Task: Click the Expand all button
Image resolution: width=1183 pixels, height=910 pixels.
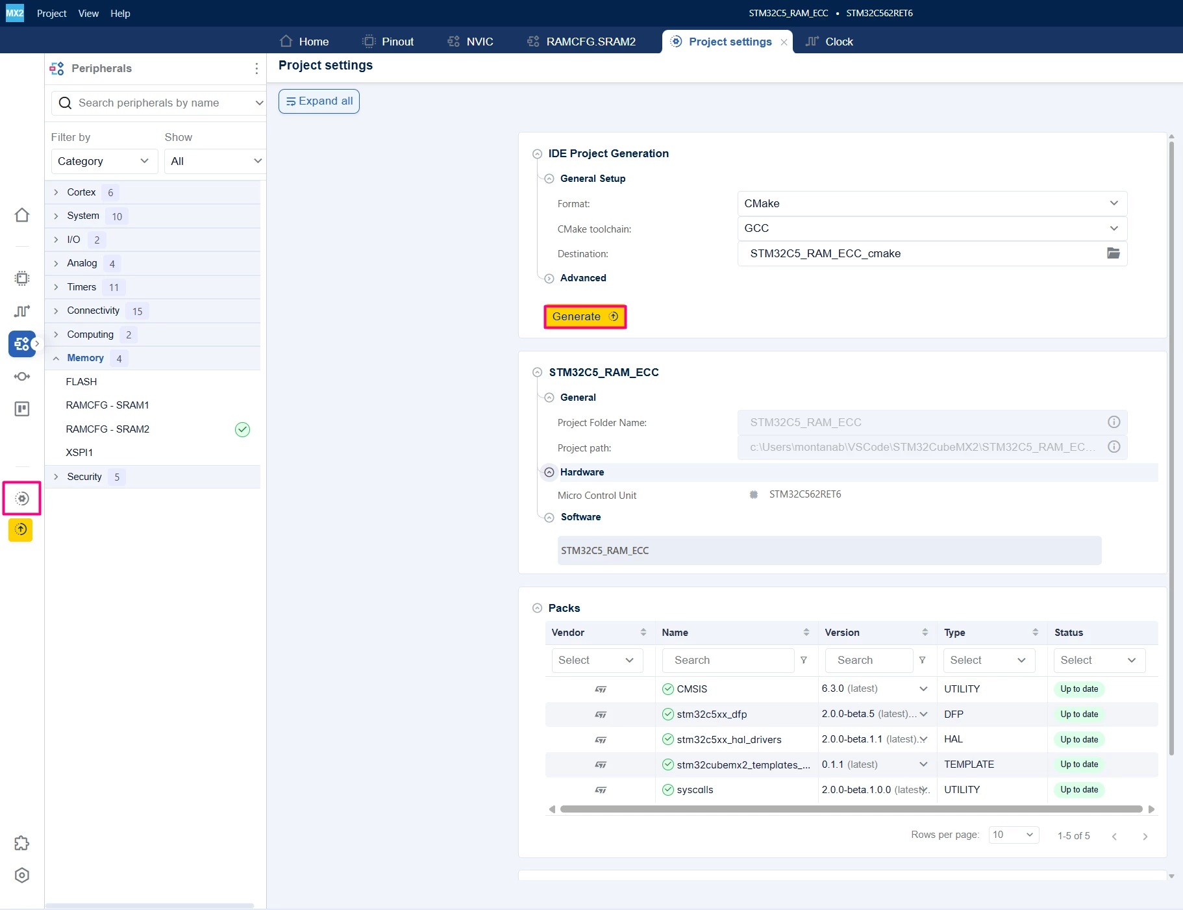Action: [319, 101]
